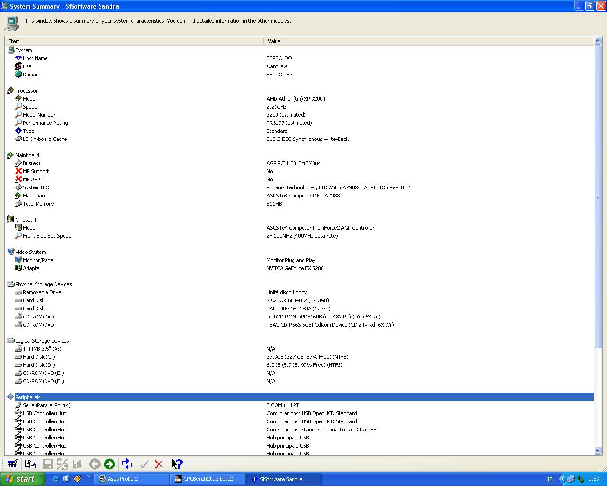
Task: Click the value 2 COM / 1 LPT
Action: point(283,405)
